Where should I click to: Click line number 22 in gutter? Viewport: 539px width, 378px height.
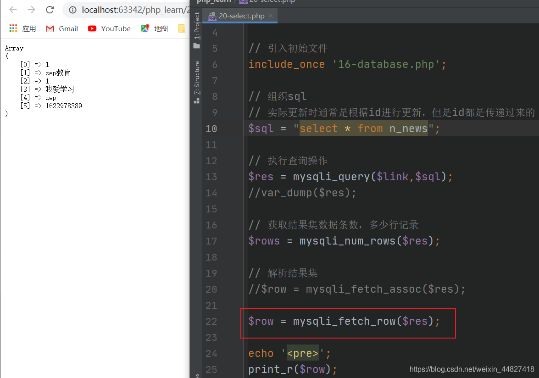point(211,321)
